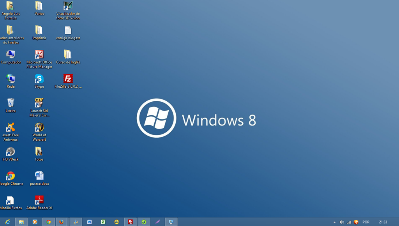Select the FileZilla_3.6.0.2 installer on desktop
399x226 pixels.
click(68, 81)
